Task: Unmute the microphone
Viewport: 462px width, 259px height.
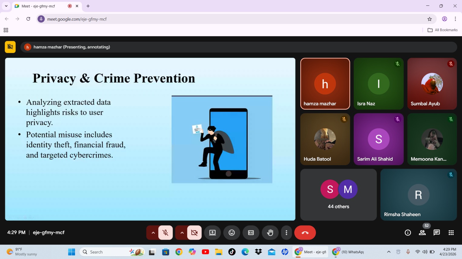Action: point(165,233)
